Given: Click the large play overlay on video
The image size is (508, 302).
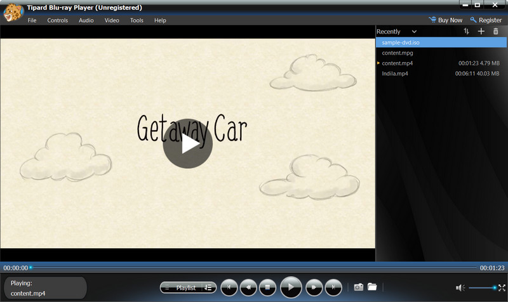Looking at the screenshot, I should click(x=187, y=144).
